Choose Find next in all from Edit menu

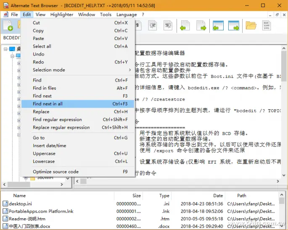tap(48, 104)
